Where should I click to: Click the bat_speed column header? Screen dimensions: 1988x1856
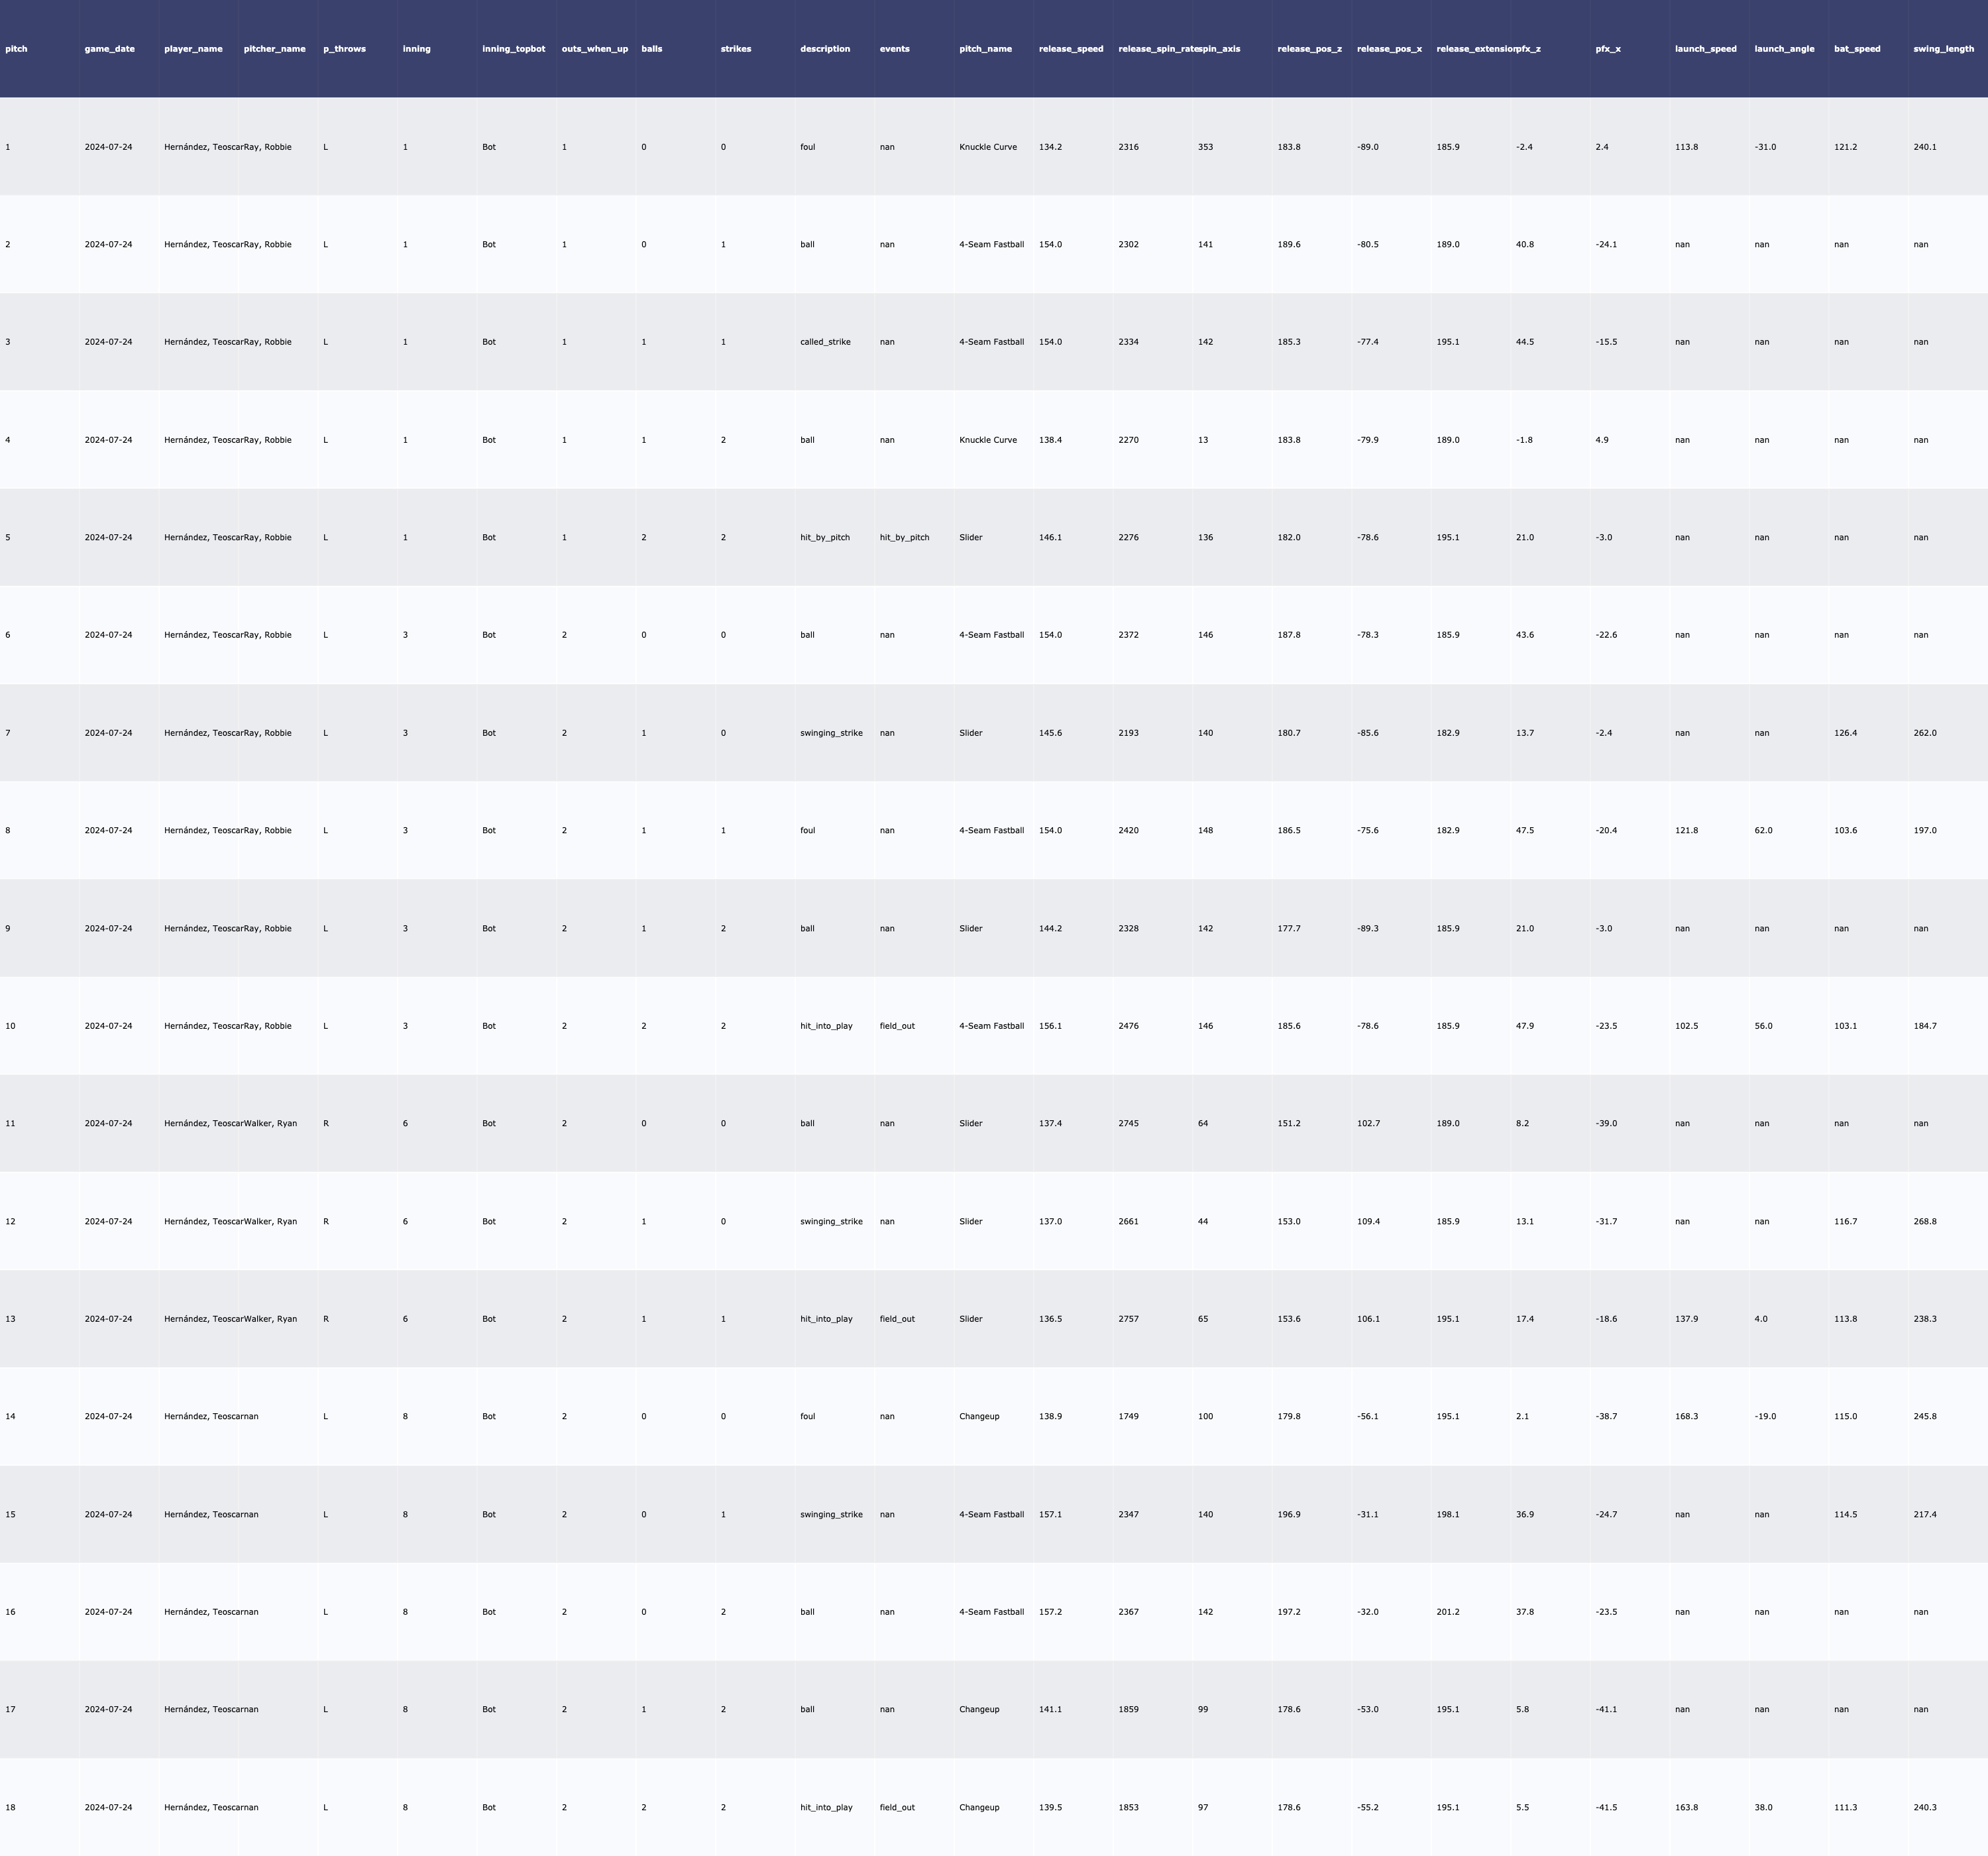1857,49
